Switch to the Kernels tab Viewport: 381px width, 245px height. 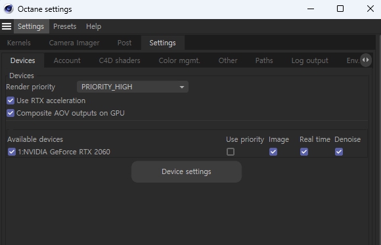pyautogui.click(x=19, y=43)
